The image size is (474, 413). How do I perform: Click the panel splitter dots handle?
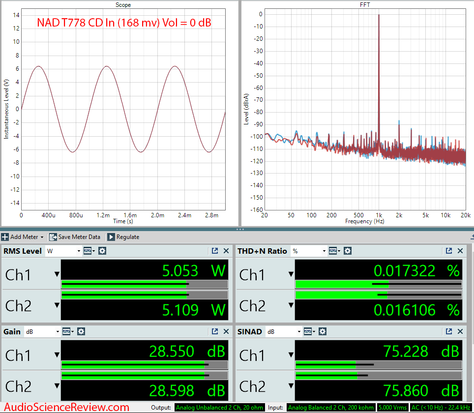click(x=240, y=230)
